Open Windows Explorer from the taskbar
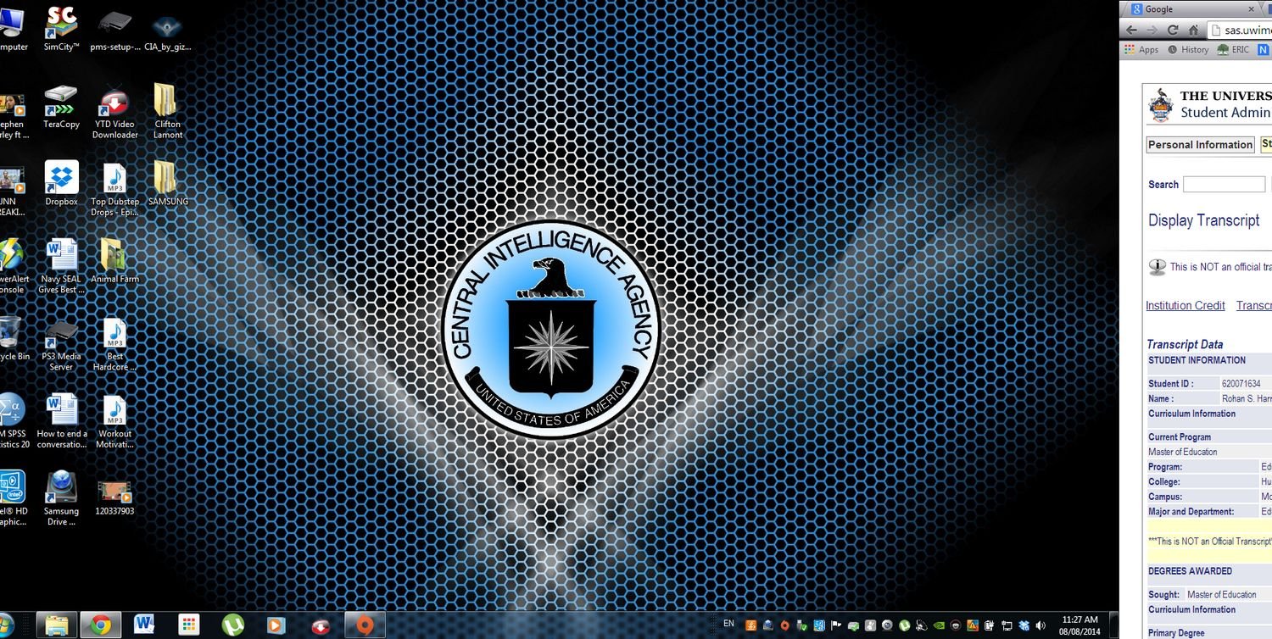The image size is (1272, 639). click(57, 625)
